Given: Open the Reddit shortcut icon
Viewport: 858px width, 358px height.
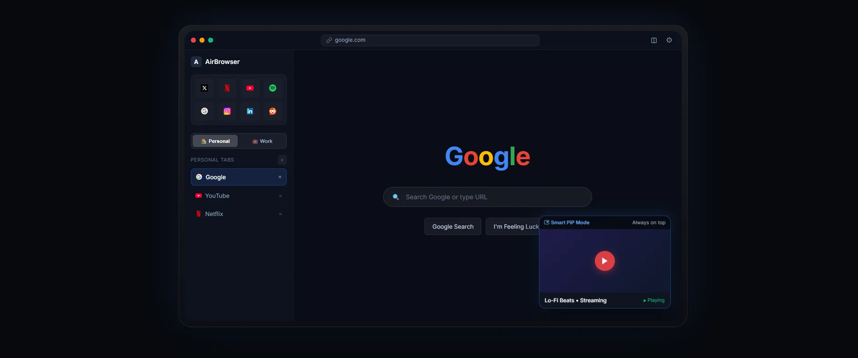Looking at the screenshot, I should click(x=273, y=111).
